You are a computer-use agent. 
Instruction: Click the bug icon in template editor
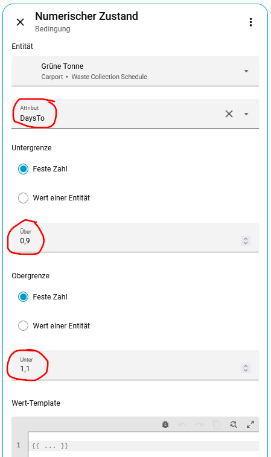[x=165, y=424]
